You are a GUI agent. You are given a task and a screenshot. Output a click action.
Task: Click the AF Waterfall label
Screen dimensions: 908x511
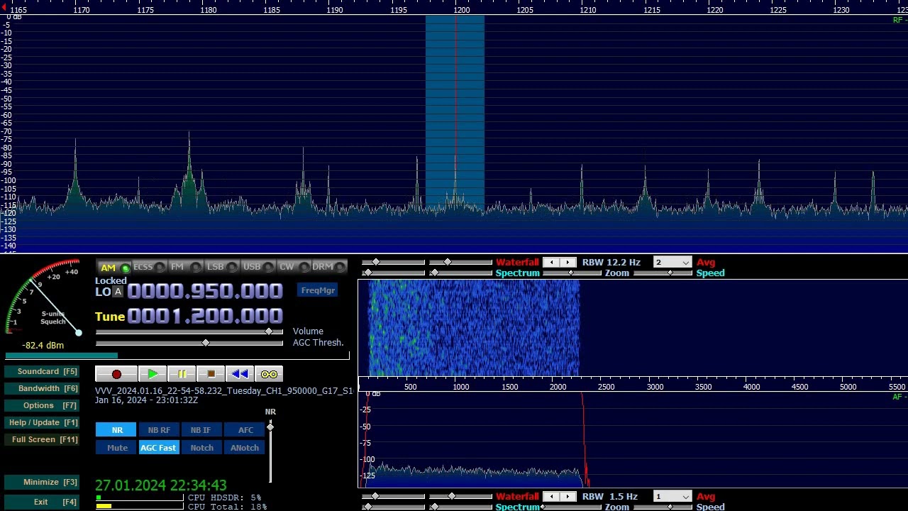tap(517, 497)
